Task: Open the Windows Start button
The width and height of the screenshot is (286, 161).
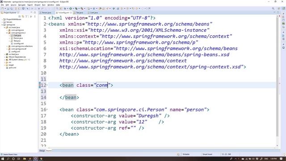Action: [x=3, y=159]
